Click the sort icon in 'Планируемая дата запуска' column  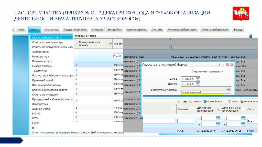(110, 44)
